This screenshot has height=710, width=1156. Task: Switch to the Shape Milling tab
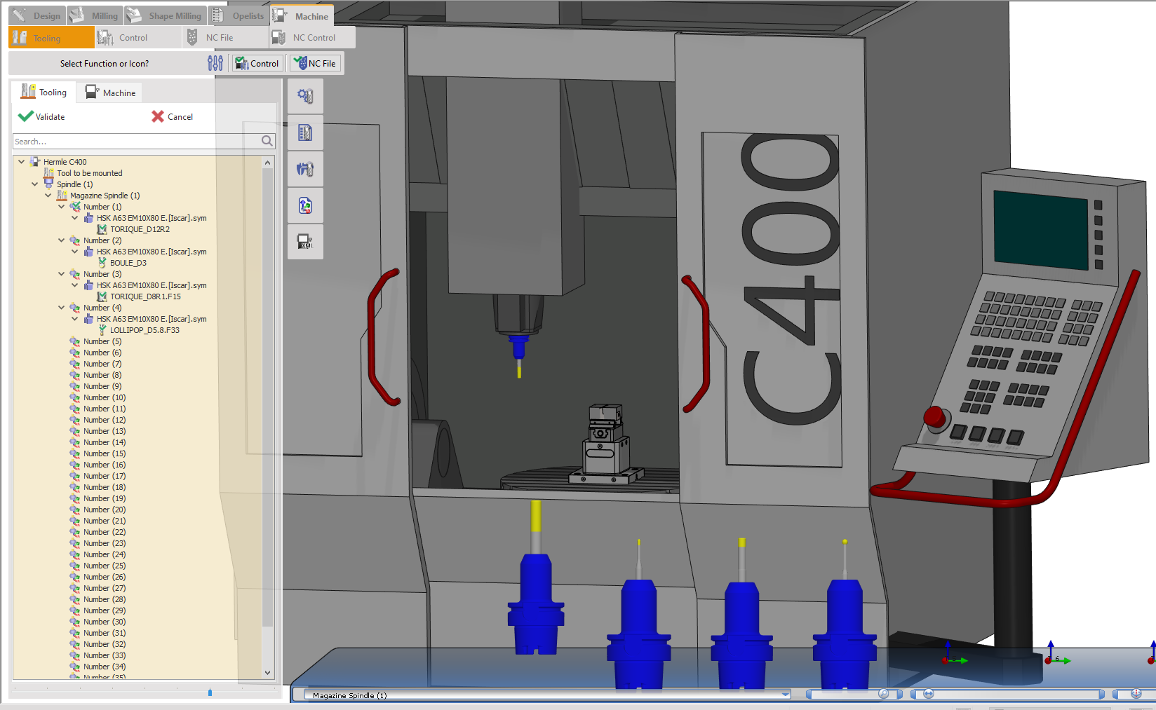pos(166,15)
